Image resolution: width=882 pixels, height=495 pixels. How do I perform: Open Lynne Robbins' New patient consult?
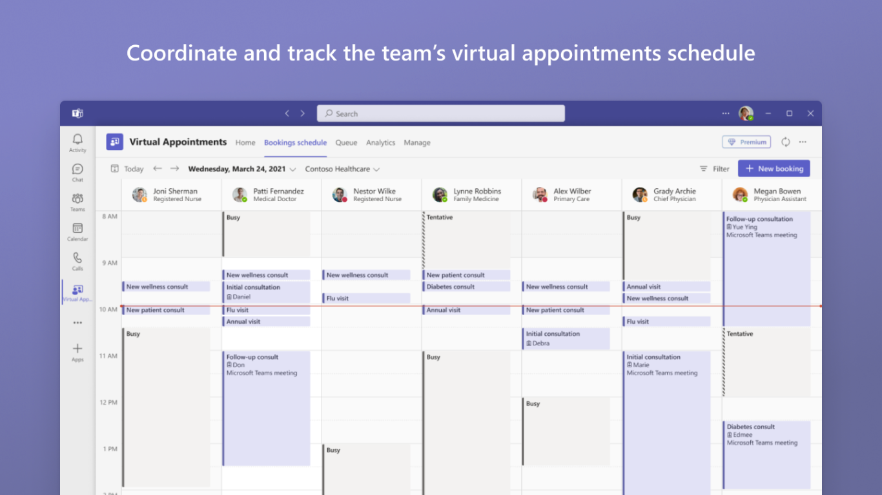466,275
